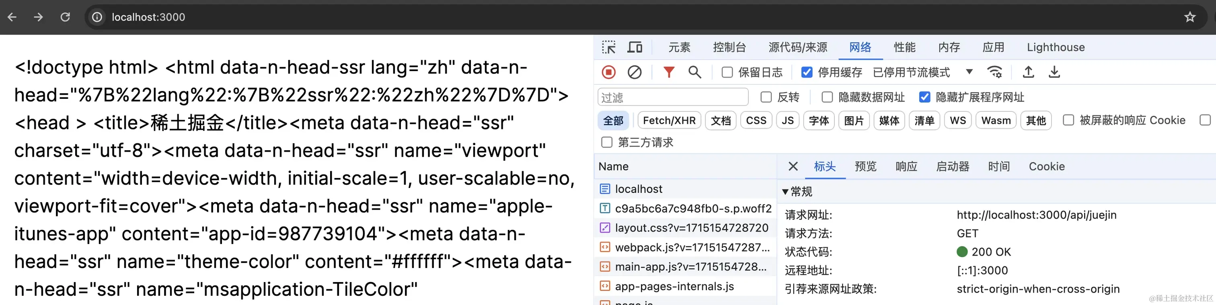Filter requests by 其他
The width and height of the screenshot is (1216, 305).
coord(1036,121)
